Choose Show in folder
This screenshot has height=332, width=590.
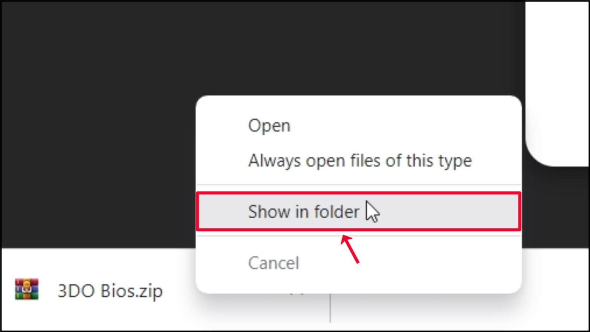point(359,212)
